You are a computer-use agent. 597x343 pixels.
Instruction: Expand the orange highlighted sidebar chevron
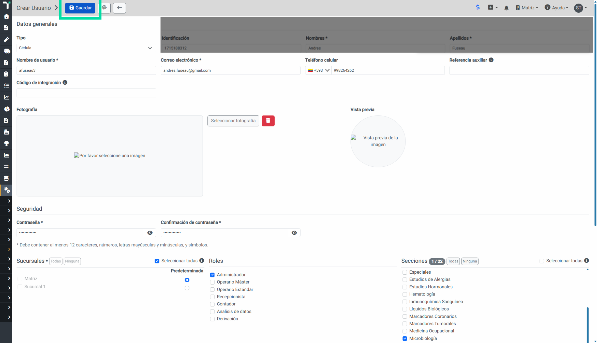(9, 250)
